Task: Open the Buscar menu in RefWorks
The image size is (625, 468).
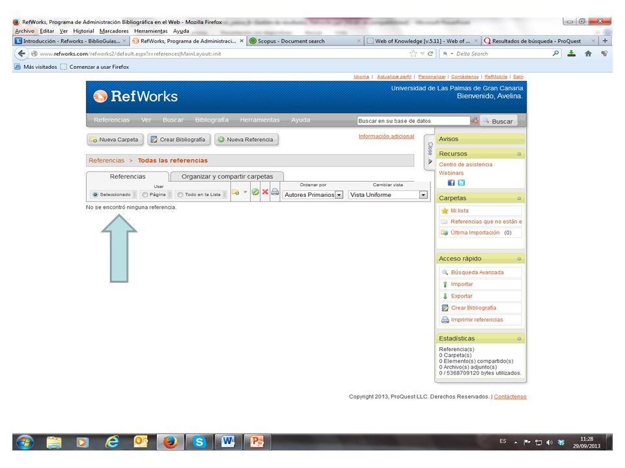Action: (173, 120)
